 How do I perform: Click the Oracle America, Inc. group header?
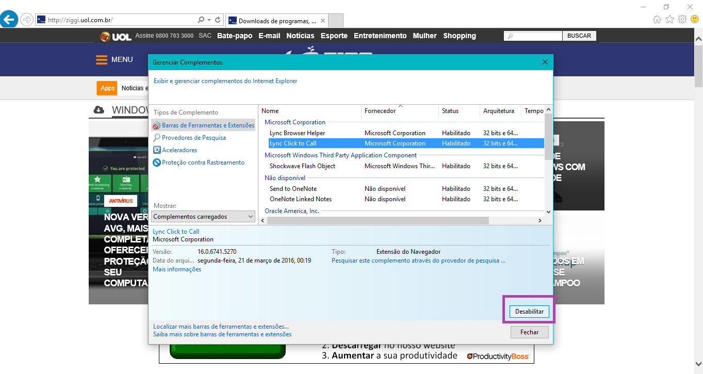[x=292, y=211]
